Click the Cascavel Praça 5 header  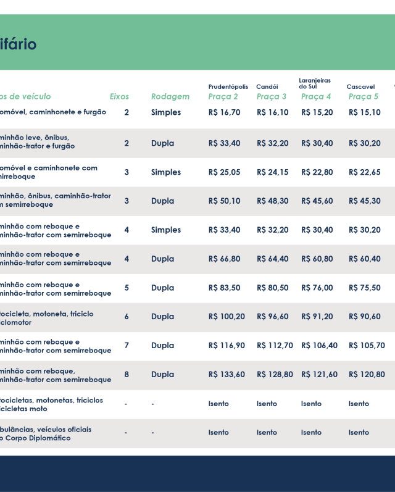(363, 92)
